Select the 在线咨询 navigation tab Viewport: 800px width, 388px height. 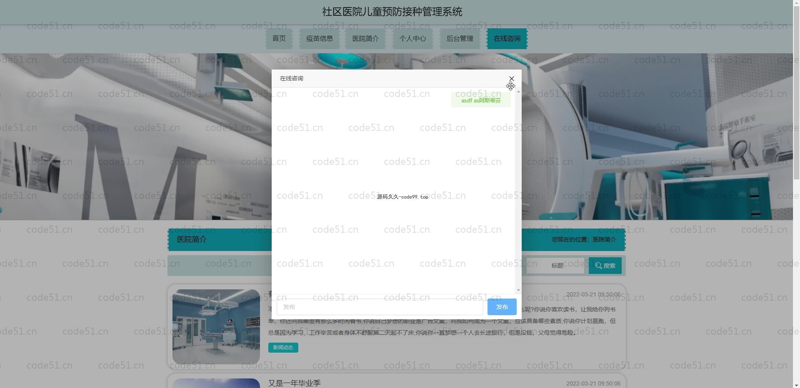pos(507,39)
